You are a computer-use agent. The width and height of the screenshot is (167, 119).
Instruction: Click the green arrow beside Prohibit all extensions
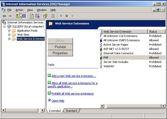(x=49, y=93)
